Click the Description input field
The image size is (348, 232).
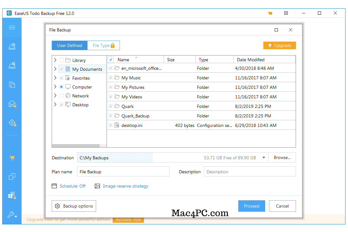250,172
